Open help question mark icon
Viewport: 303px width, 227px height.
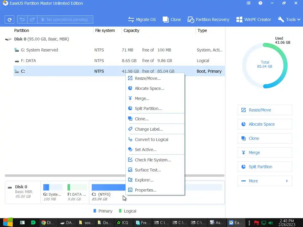(x=260, y=3)
